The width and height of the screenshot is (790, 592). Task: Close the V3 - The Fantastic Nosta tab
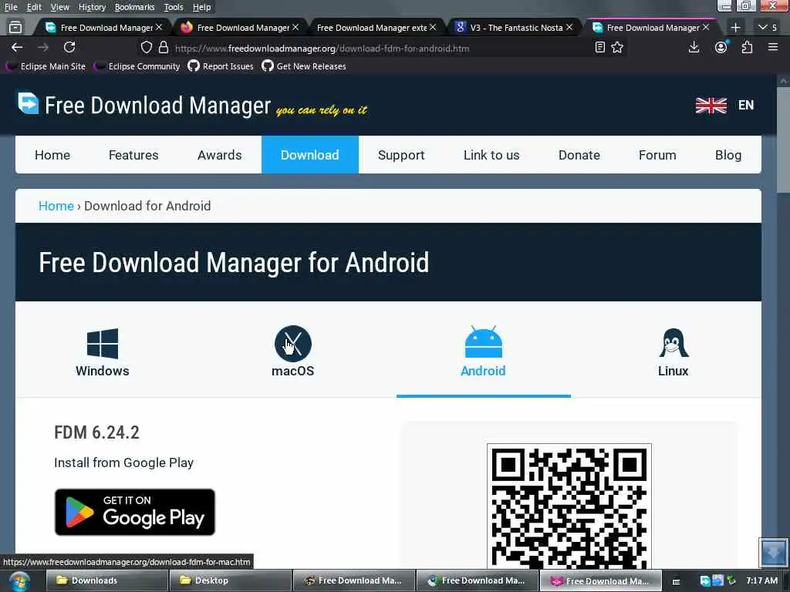coord(569,27)
